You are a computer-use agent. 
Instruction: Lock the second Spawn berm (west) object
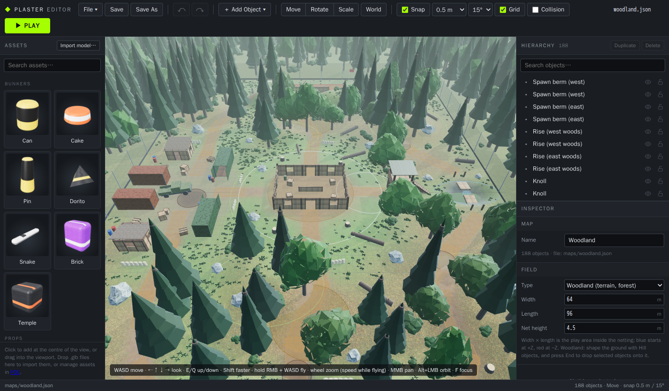point(660,94)
